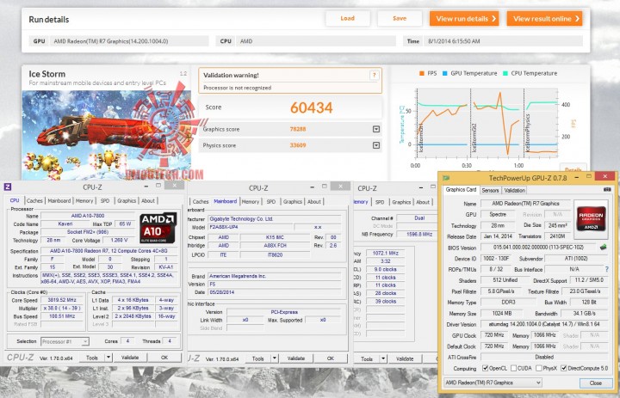The height and width of the screenshot is (398, 620).
Task: Switch to the Caches tab in the first CPU-Z window
Action: point(34,200)
